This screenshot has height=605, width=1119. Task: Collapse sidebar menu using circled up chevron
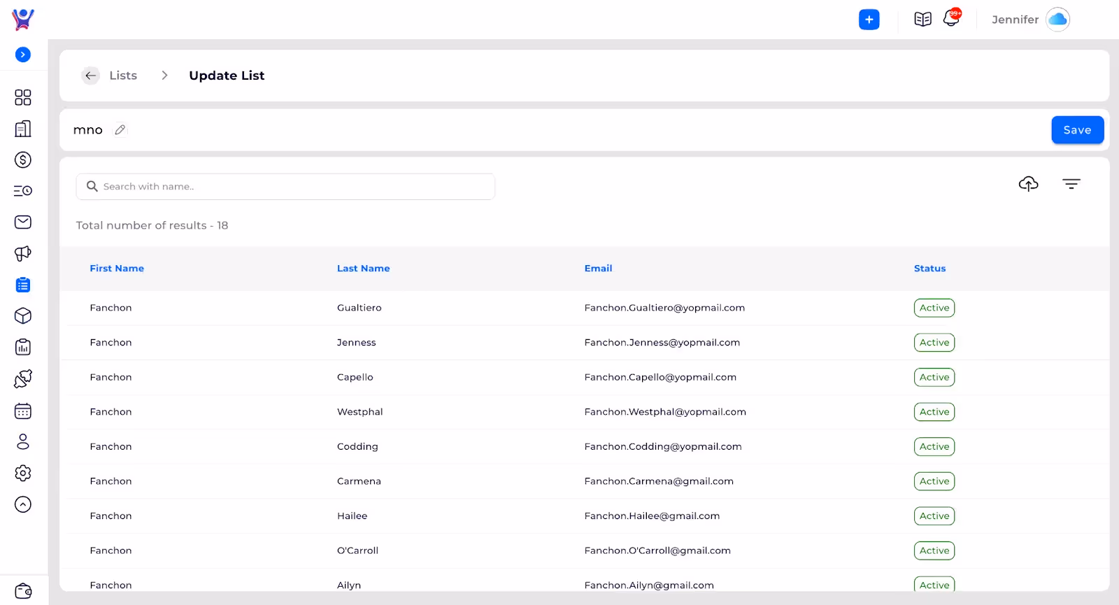[x=23, y=505]
